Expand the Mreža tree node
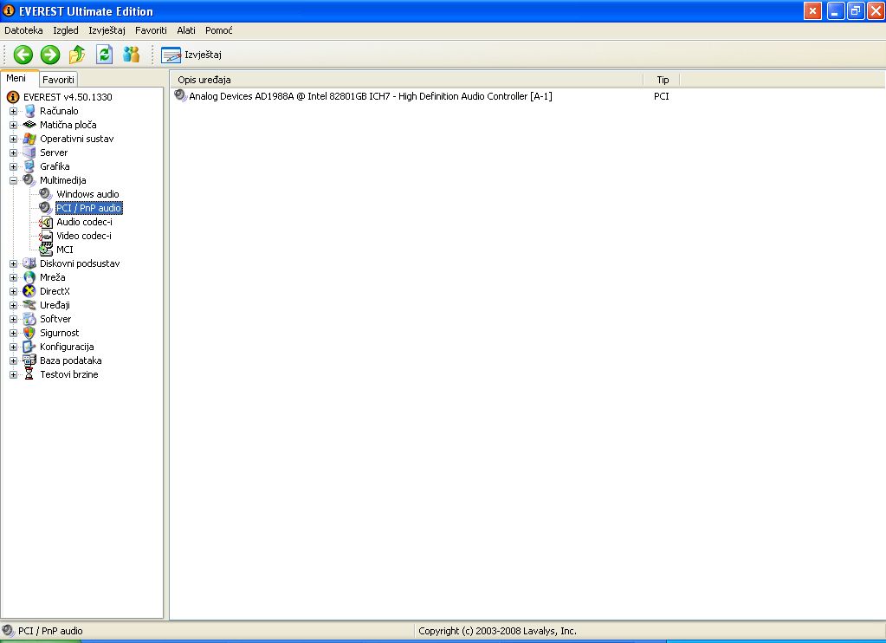The width and height of the screenshot is (886, 643). coord(14,277)
